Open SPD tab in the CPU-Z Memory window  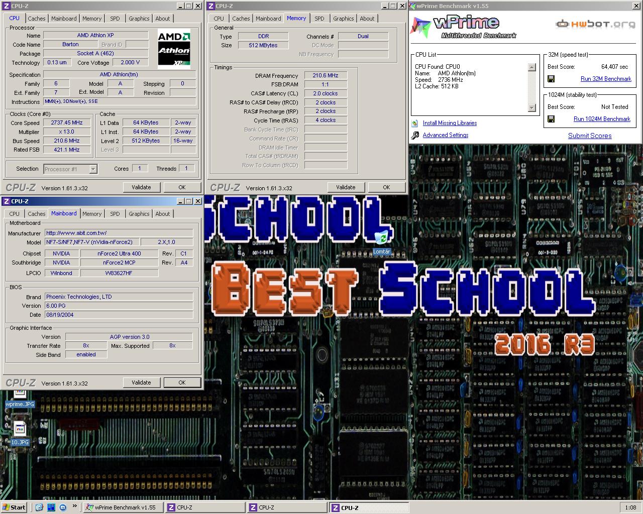(319, 19)
